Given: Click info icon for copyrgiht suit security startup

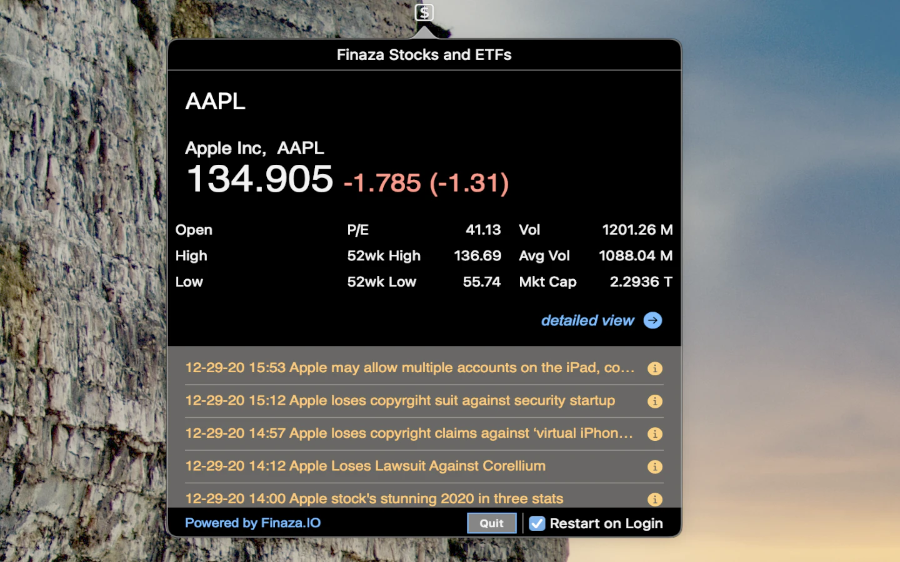Looking at the screenshot, I should click(x=654, y=401).
